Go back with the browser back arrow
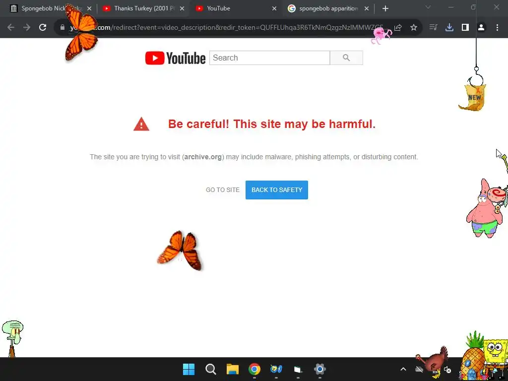The image size is (508, 381). point(11,28)
